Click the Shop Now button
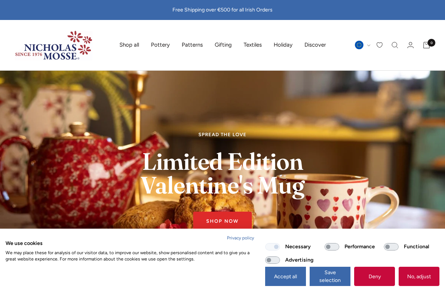Screen dimensions: 445x296 coord(222,221)
